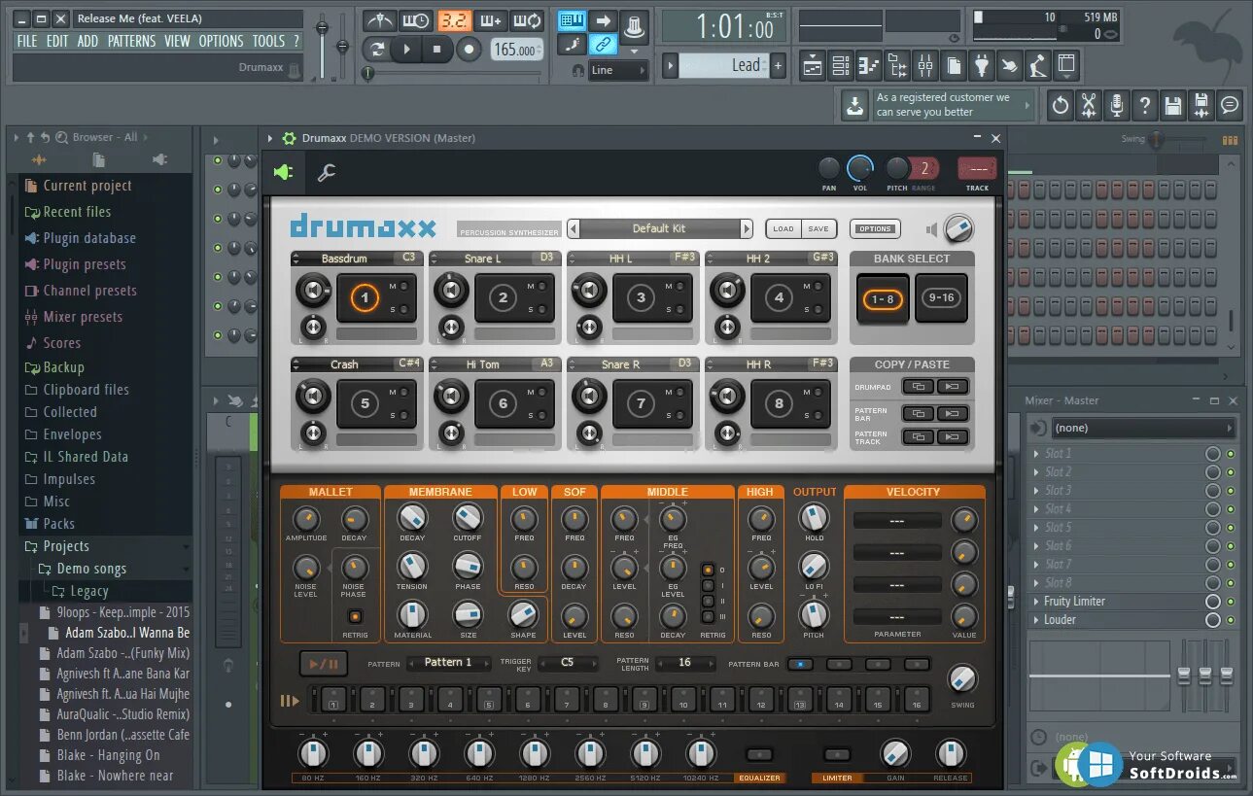Open the Trigger Key C5 selector
Viewport: 1253px width, 796px height.
(x=568, y=663)
